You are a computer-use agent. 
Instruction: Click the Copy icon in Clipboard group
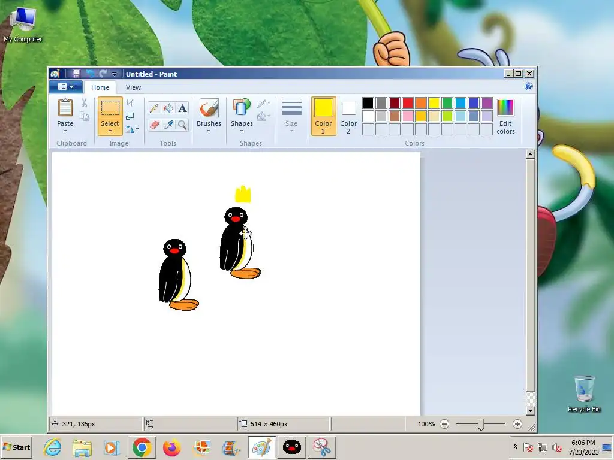[x=84, y=116]
